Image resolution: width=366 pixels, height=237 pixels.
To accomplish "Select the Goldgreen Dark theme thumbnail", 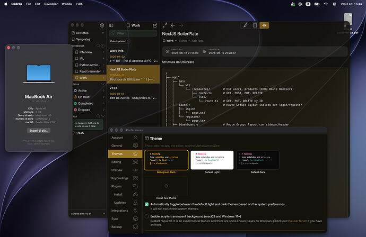I will pyautogui.click(x=166, y=160).
